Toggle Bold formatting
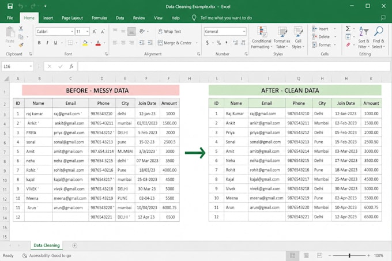This screenshot has height=261, width=392. point(39,43)
